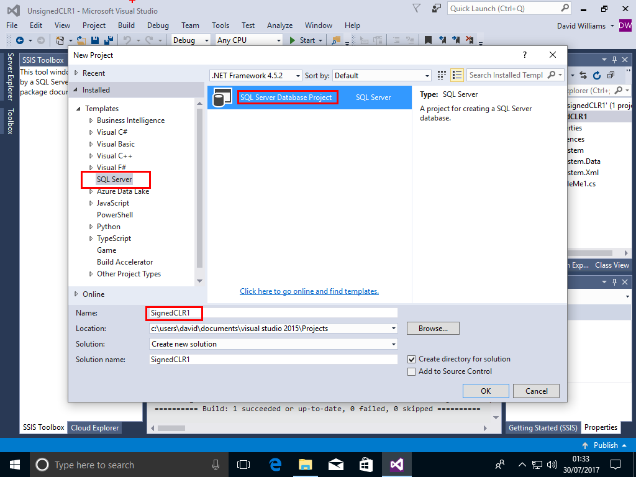Uncheck Create directory for solution
The image size is (636, 477).
[411, 359]
